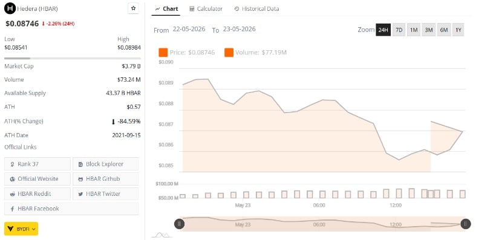
Task: Set chart zoom to 1Y
Action: click(x=458, y=30)
